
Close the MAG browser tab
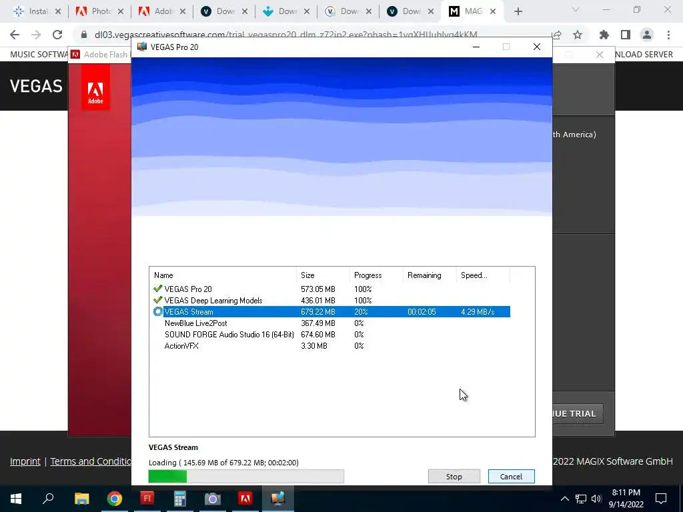tap(493, 12)
